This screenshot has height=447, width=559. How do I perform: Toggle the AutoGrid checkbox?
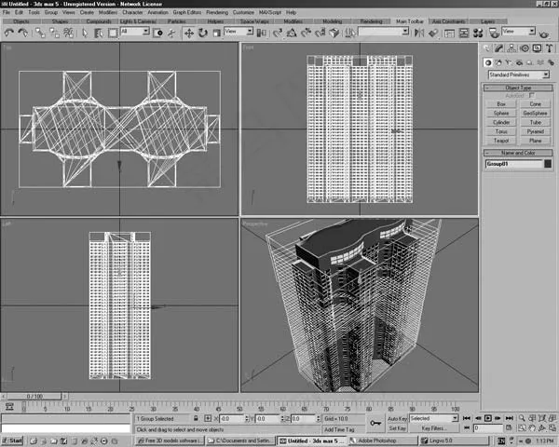(x=531, y=95)
